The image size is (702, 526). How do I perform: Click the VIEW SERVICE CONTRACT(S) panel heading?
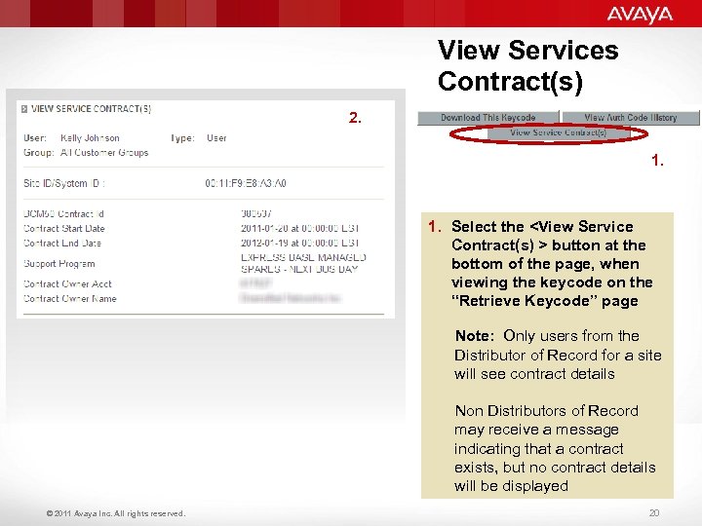click(x=92, y=109)
